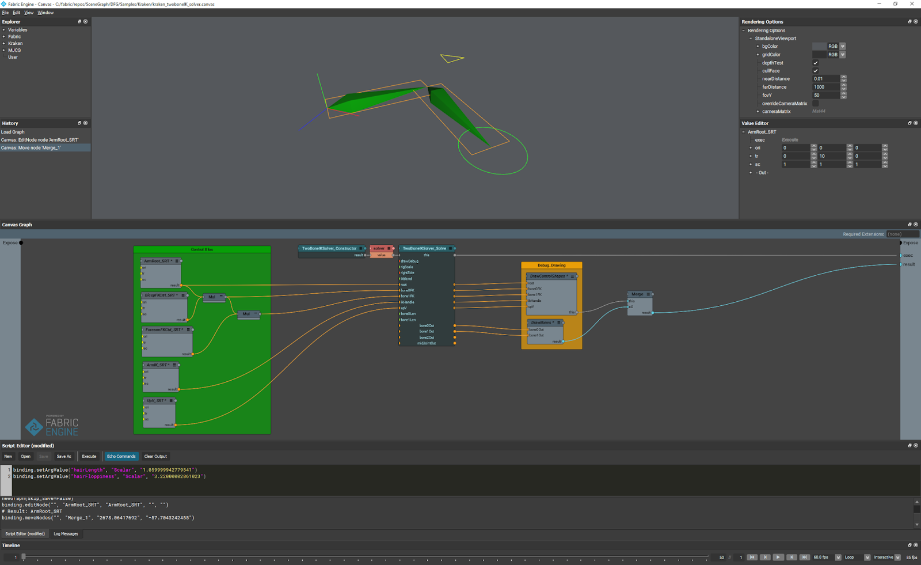Step forward one frame in timeline
This screenshot has height=565, width=921.
(791, 558)
